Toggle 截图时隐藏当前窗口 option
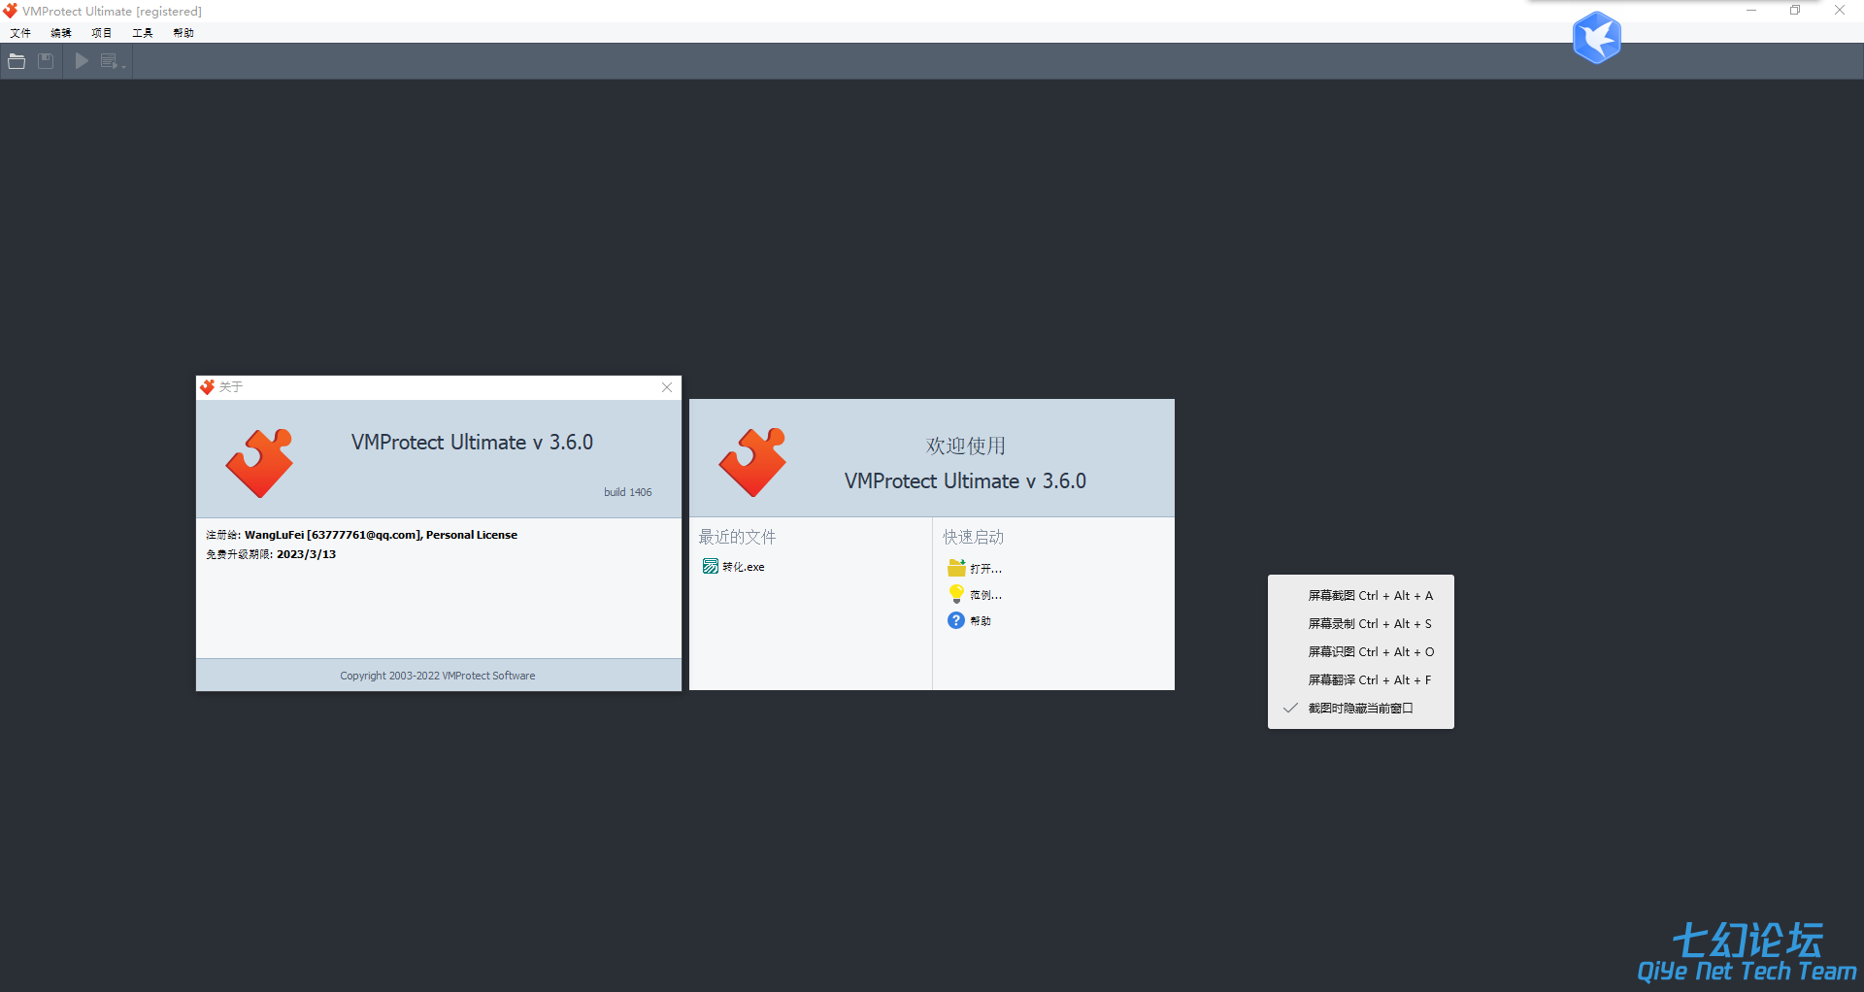This screenshot has height=992, width=1864. pyautogui.click(x=1361, y=709)
